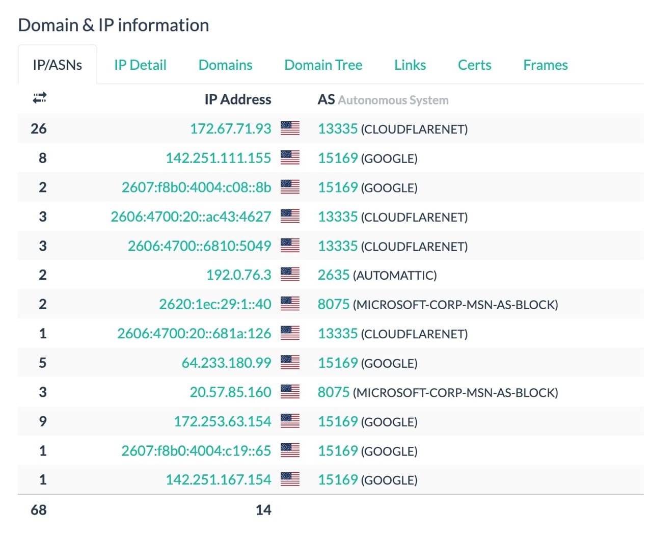
Task: Click the AS Autonomous System column header
Action: pos(383,99)
